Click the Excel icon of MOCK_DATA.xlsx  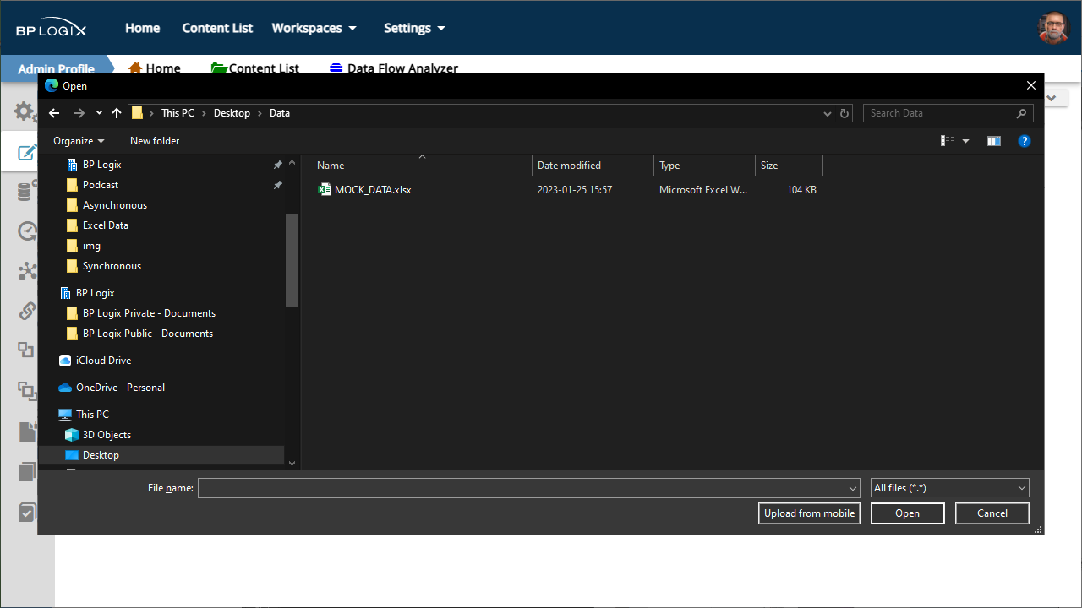click(x=324, y=190)
